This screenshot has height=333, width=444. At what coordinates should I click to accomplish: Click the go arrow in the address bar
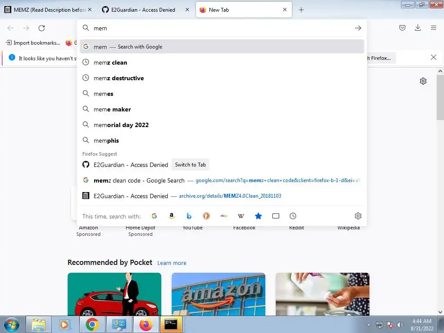(x=358, y=28)
